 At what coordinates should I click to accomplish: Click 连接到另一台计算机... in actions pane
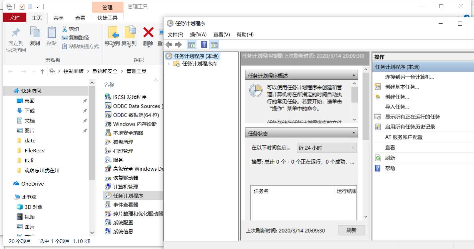[x=409, y=77]
